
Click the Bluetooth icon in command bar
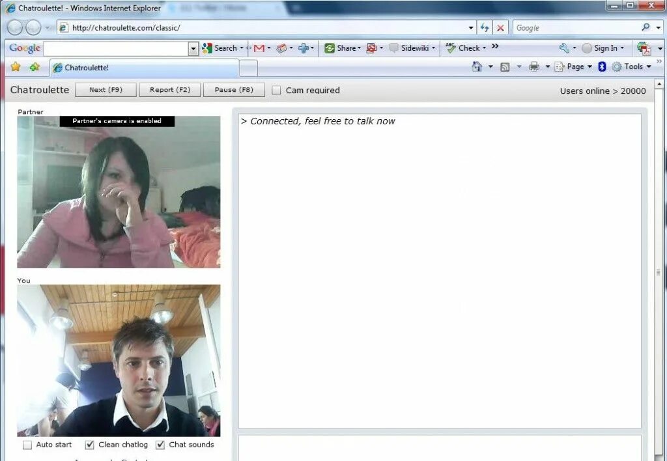click(x=602, y=66)
